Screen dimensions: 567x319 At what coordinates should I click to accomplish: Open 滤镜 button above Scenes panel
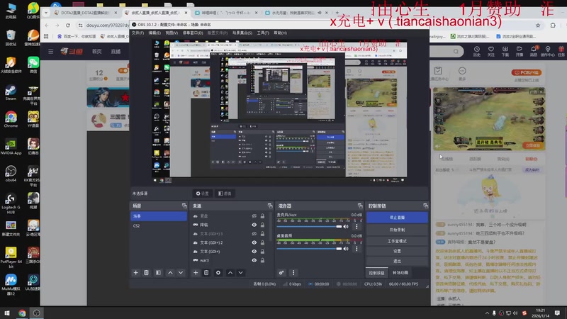(x=225, y=194)
